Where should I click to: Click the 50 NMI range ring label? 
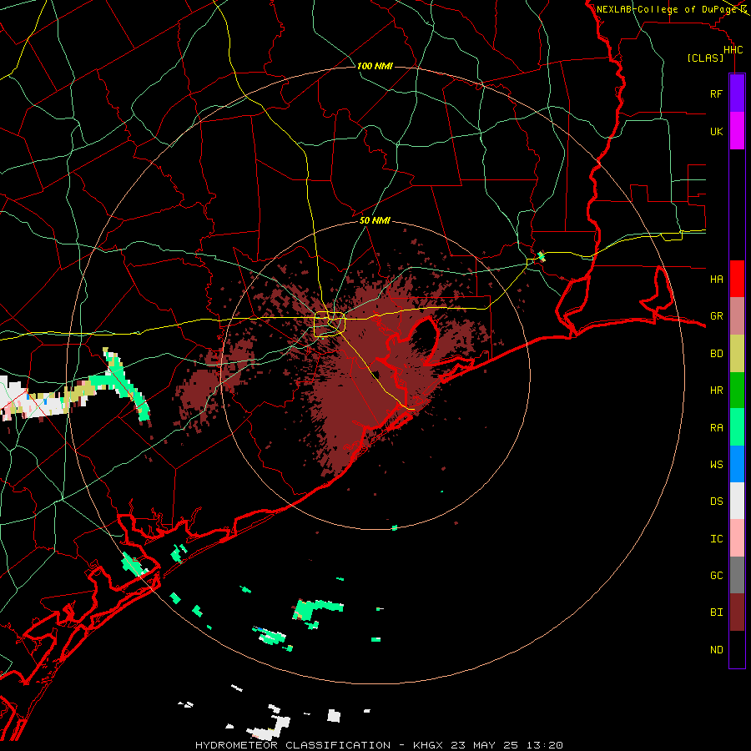[x=375, y=220]
